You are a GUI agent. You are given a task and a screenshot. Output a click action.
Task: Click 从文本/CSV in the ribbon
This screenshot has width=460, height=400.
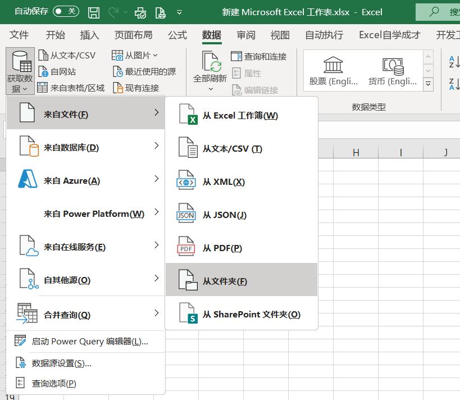pos(67,55)
